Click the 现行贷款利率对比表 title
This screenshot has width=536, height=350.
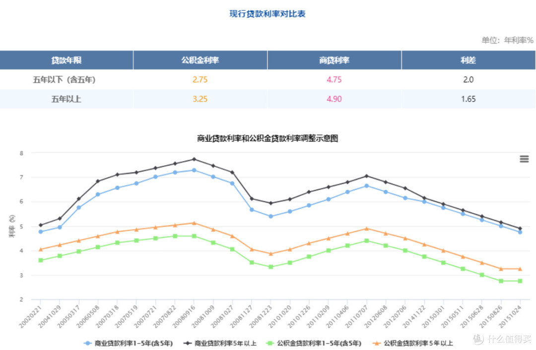pos(268,14)
